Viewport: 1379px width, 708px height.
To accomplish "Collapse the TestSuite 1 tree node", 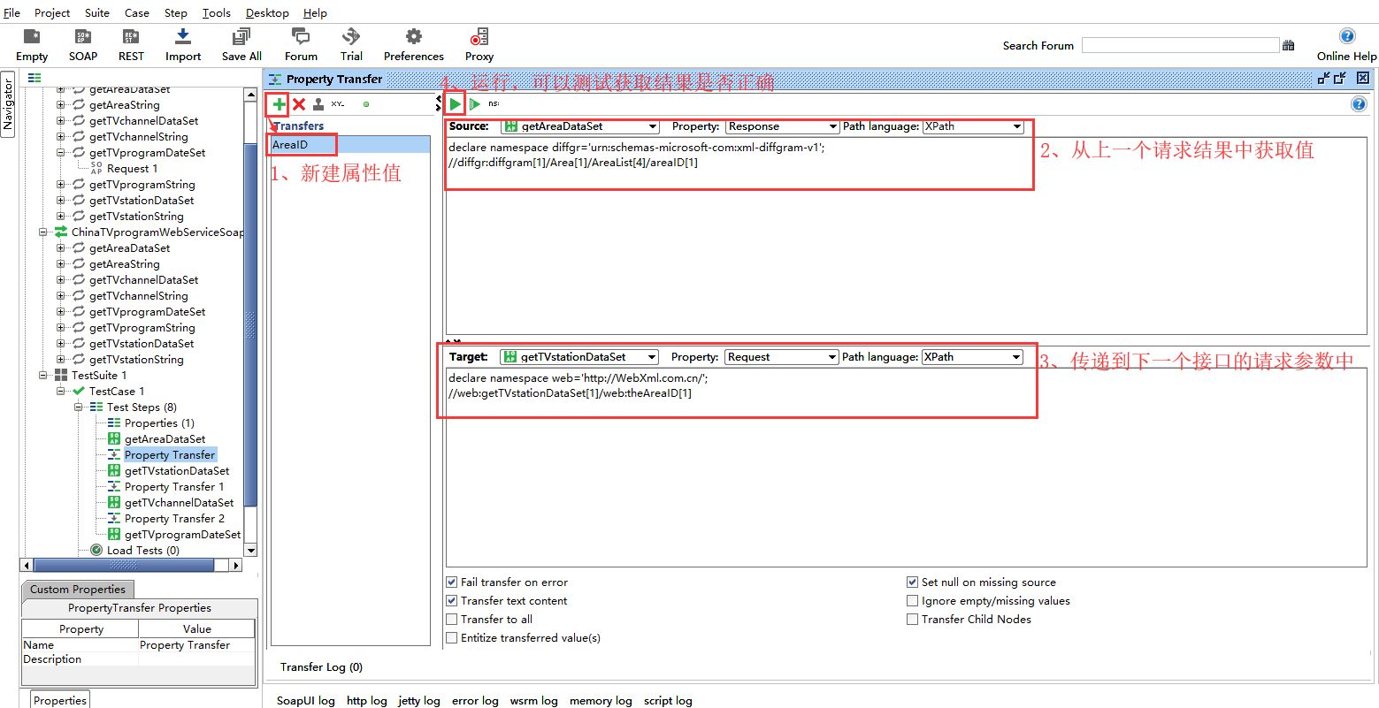I will click(x=43, y=376).
